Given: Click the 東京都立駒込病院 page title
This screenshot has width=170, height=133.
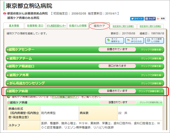Looking at the screenshot, I should click(29, 6).
